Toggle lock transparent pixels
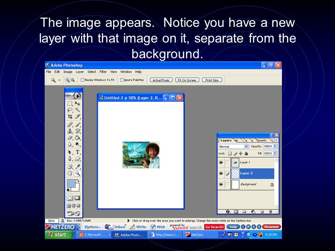This screenshot has height=251, width=335. [x=230, y=153]
